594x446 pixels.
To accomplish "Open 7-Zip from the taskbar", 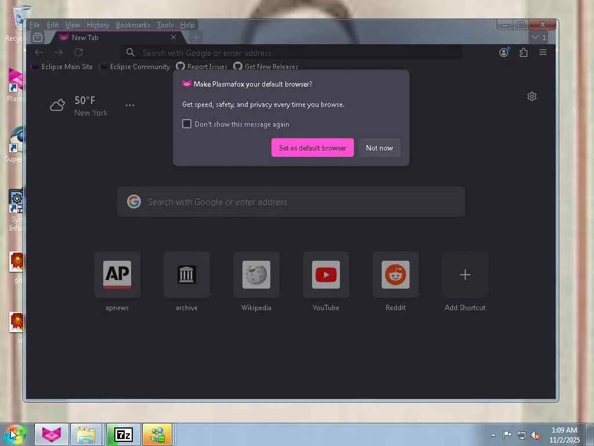I will 123,434.
